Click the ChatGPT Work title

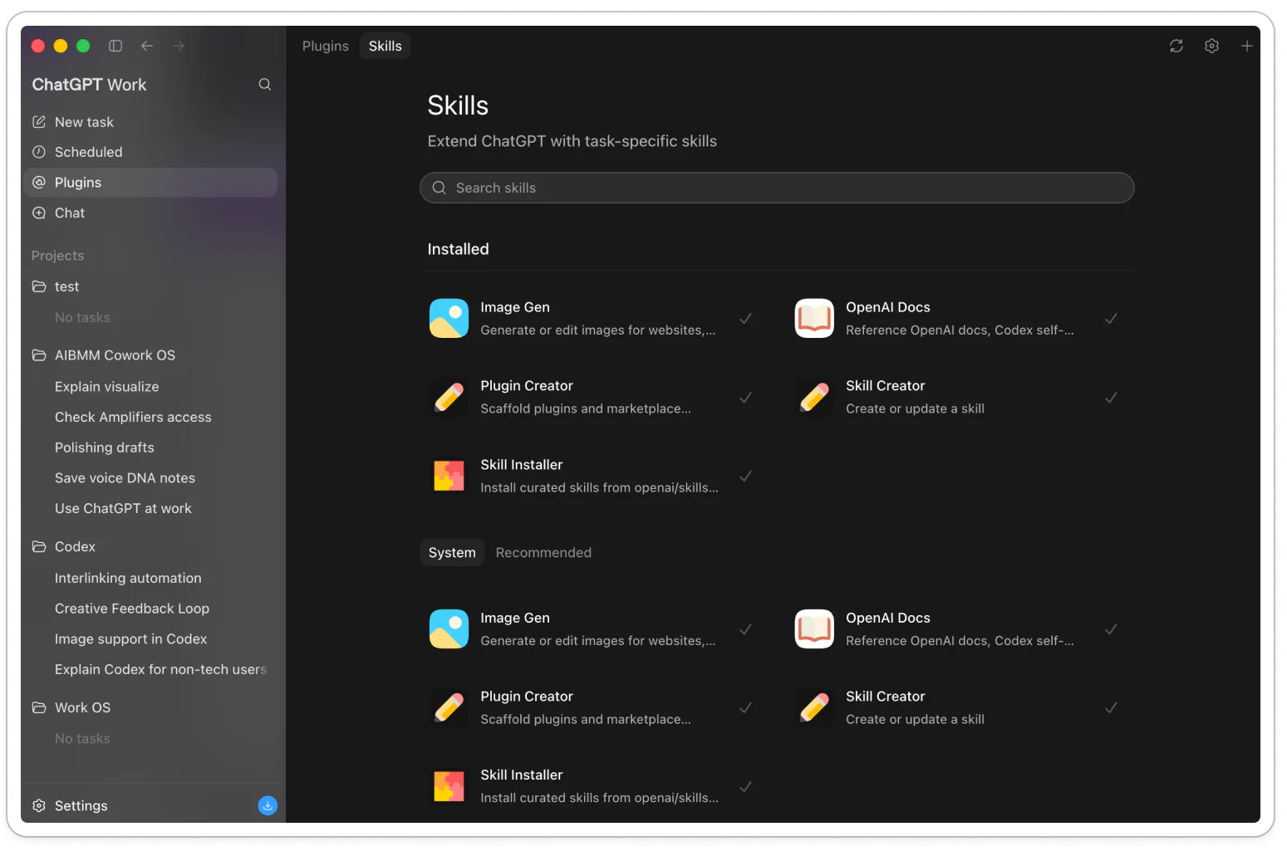click(x=89, y=85)
